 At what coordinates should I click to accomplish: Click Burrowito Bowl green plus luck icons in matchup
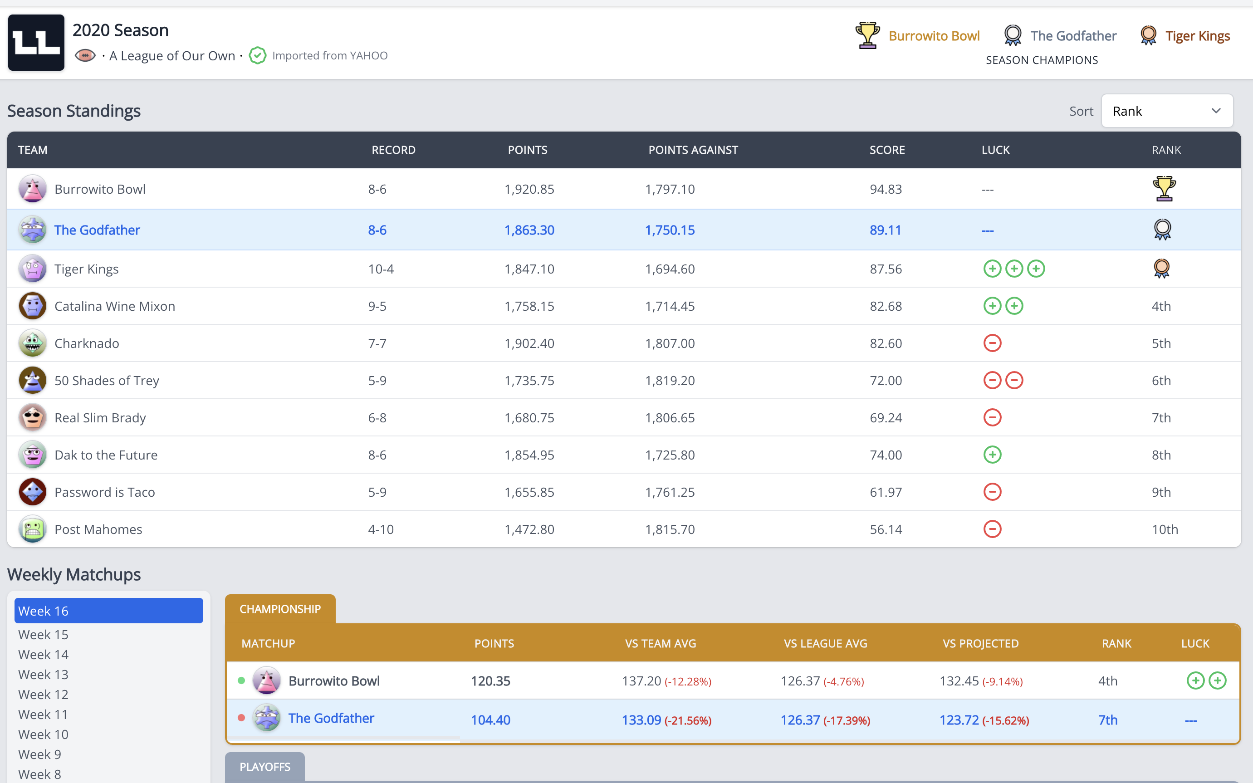coord(1206,680)
